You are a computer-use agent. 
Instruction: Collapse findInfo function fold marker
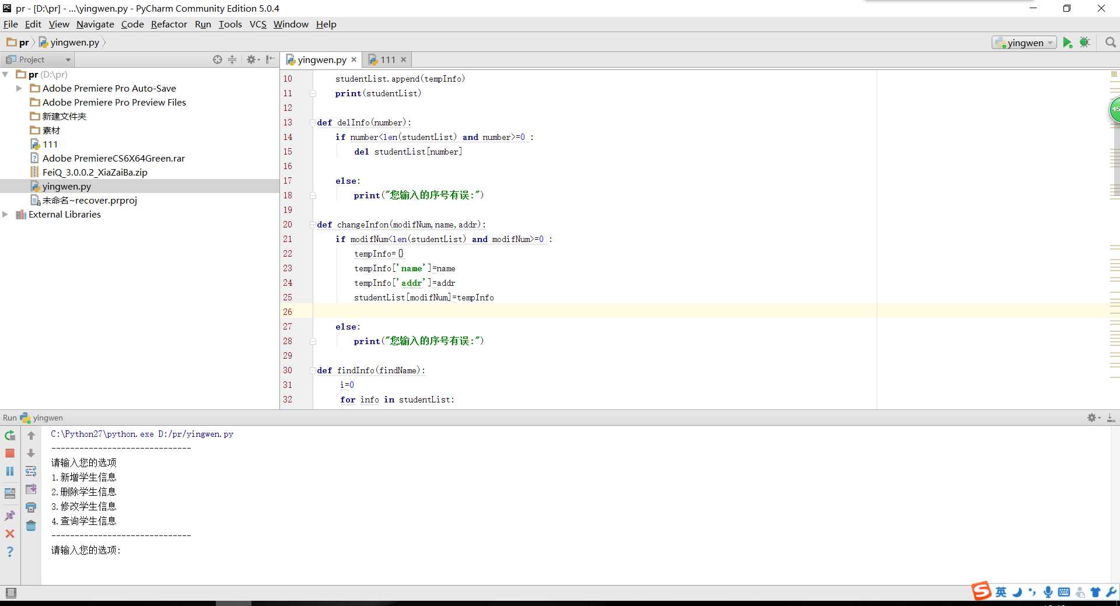point(313,370)
